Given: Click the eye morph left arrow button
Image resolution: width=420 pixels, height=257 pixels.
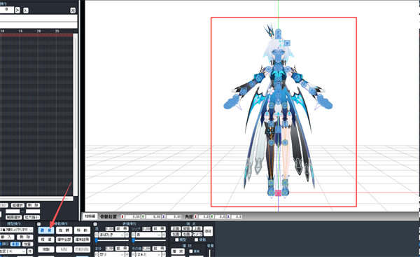Looking at the screenshot, I should 97,235.
